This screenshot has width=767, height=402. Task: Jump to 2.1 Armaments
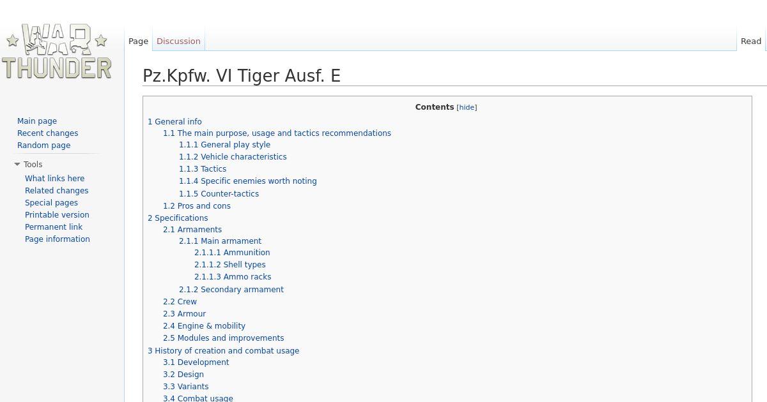pyautogui.click(x=192, y=230)
